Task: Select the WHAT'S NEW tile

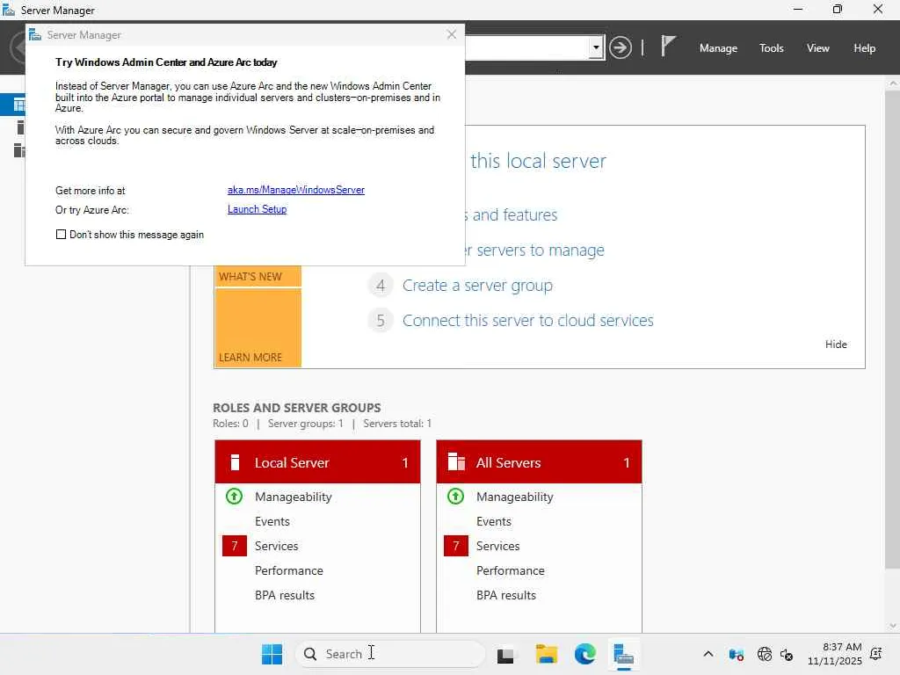Action: pyautogui.click(x=258, y=276)
